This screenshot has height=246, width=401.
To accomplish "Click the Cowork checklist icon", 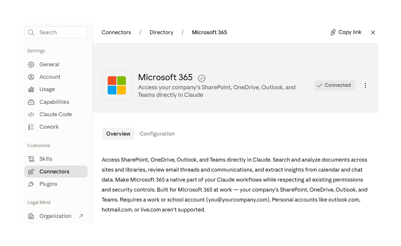I will (x=31, y=127).
